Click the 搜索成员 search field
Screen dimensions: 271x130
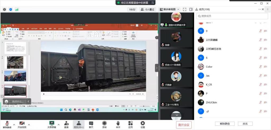point(232,16)
